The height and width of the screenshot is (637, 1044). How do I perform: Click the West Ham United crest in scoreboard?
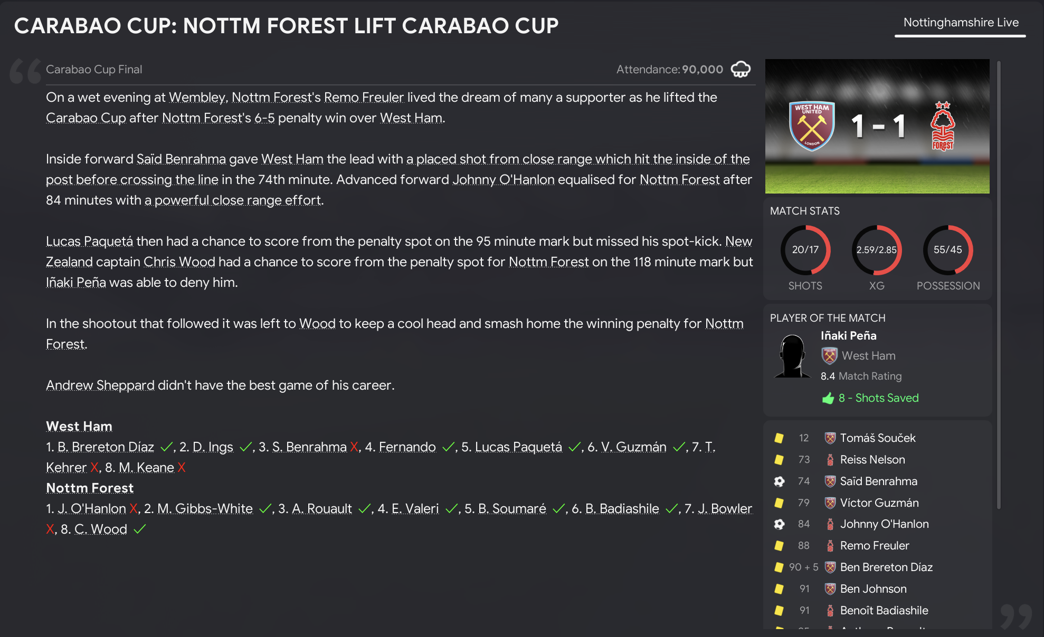(812, 126)
